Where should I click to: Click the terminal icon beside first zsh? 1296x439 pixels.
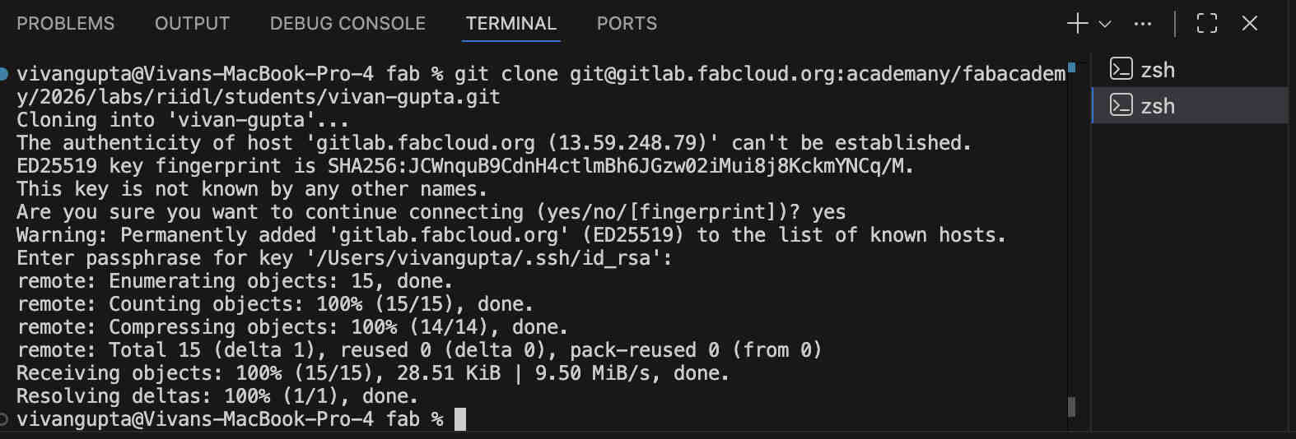click(1121, 69)
